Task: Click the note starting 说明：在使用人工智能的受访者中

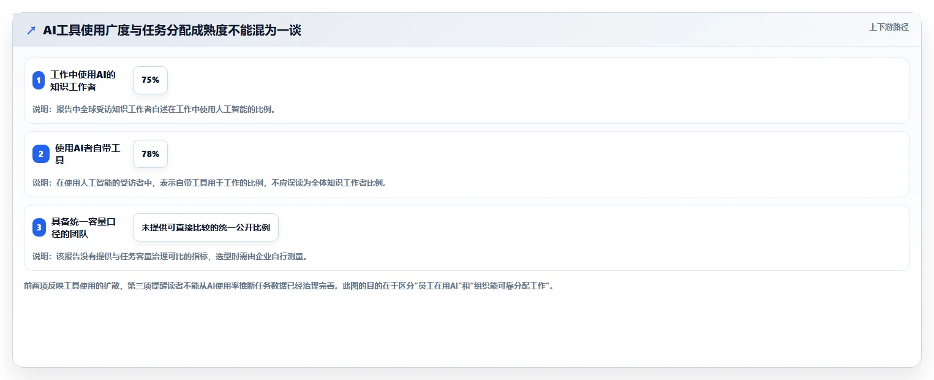Action: pyautogui.click(x=209, y=183)
